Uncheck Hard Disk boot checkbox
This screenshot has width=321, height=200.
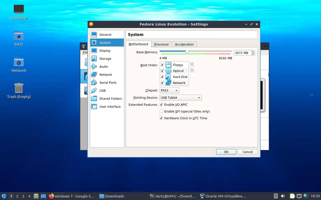click(162, 77)
